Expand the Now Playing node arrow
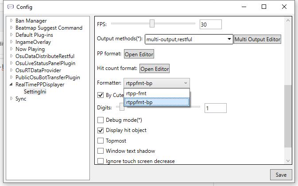298x186 pixels. point(12,49)
